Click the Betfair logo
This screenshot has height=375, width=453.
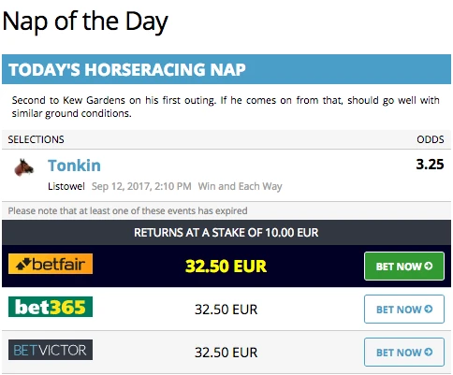(51, 264)
